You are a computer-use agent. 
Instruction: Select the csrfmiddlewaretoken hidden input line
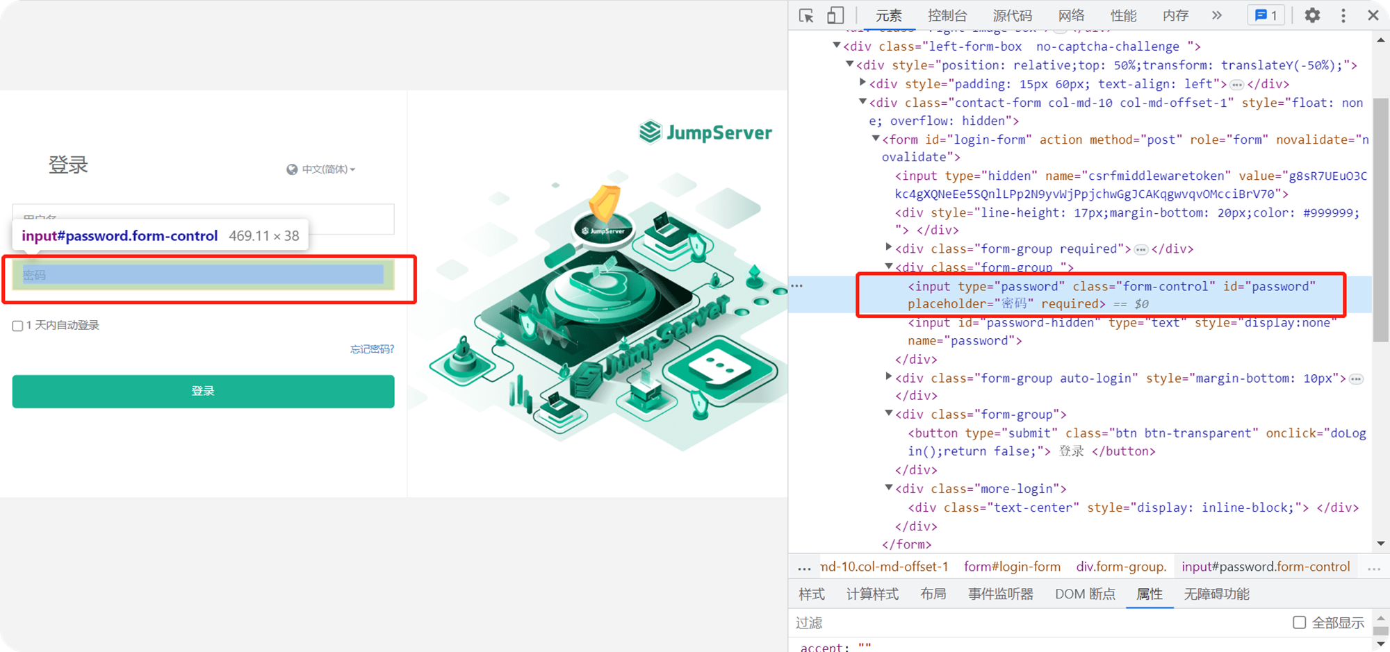(1131, 185)
